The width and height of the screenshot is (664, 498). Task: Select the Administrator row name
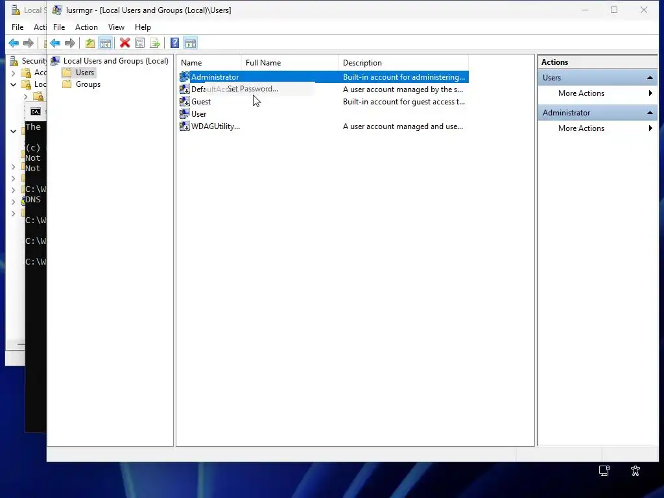[215, 77]
